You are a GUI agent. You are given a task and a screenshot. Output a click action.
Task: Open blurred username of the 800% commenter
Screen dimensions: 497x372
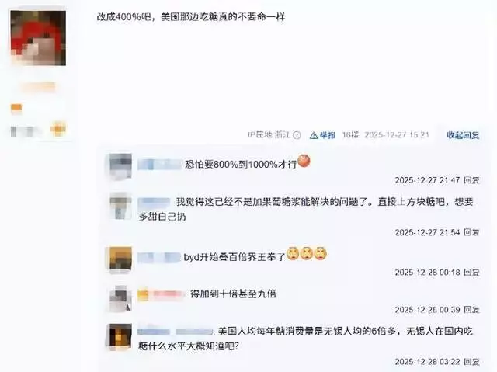pyautogui.click(x=160, y=165)
